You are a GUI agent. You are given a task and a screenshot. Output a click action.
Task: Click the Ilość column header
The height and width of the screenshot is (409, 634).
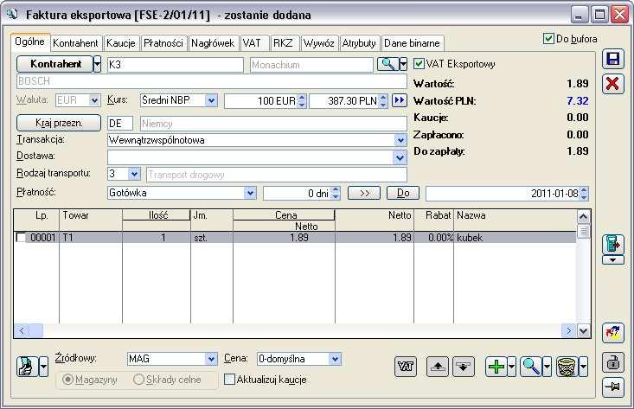(157, 215)
